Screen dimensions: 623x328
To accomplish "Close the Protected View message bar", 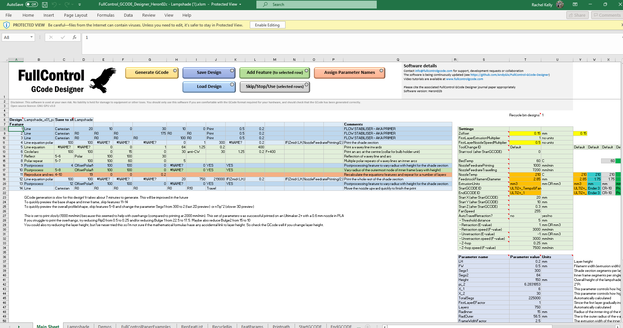I will tap(621, 25).
